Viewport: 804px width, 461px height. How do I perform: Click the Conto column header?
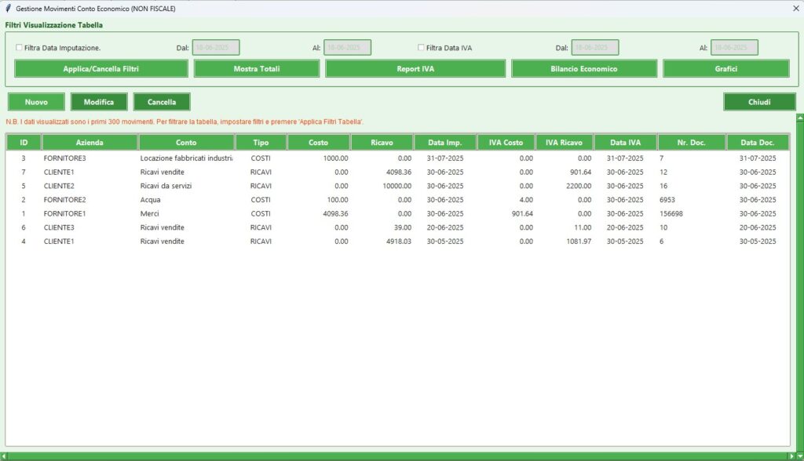point(186,143)
